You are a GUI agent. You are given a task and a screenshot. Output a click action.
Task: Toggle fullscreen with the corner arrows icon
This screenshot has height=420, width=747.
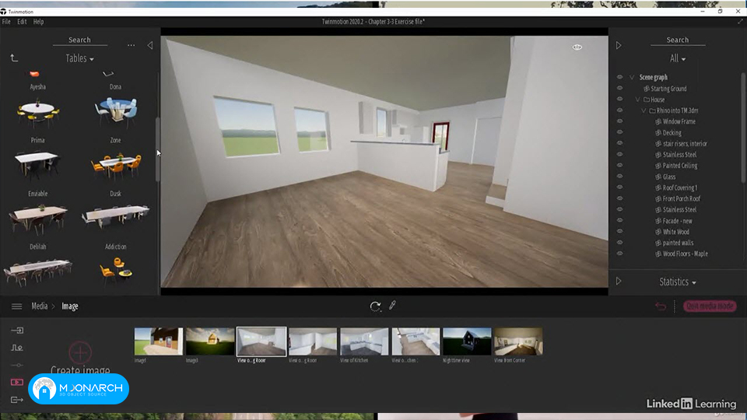pos(740,22)
